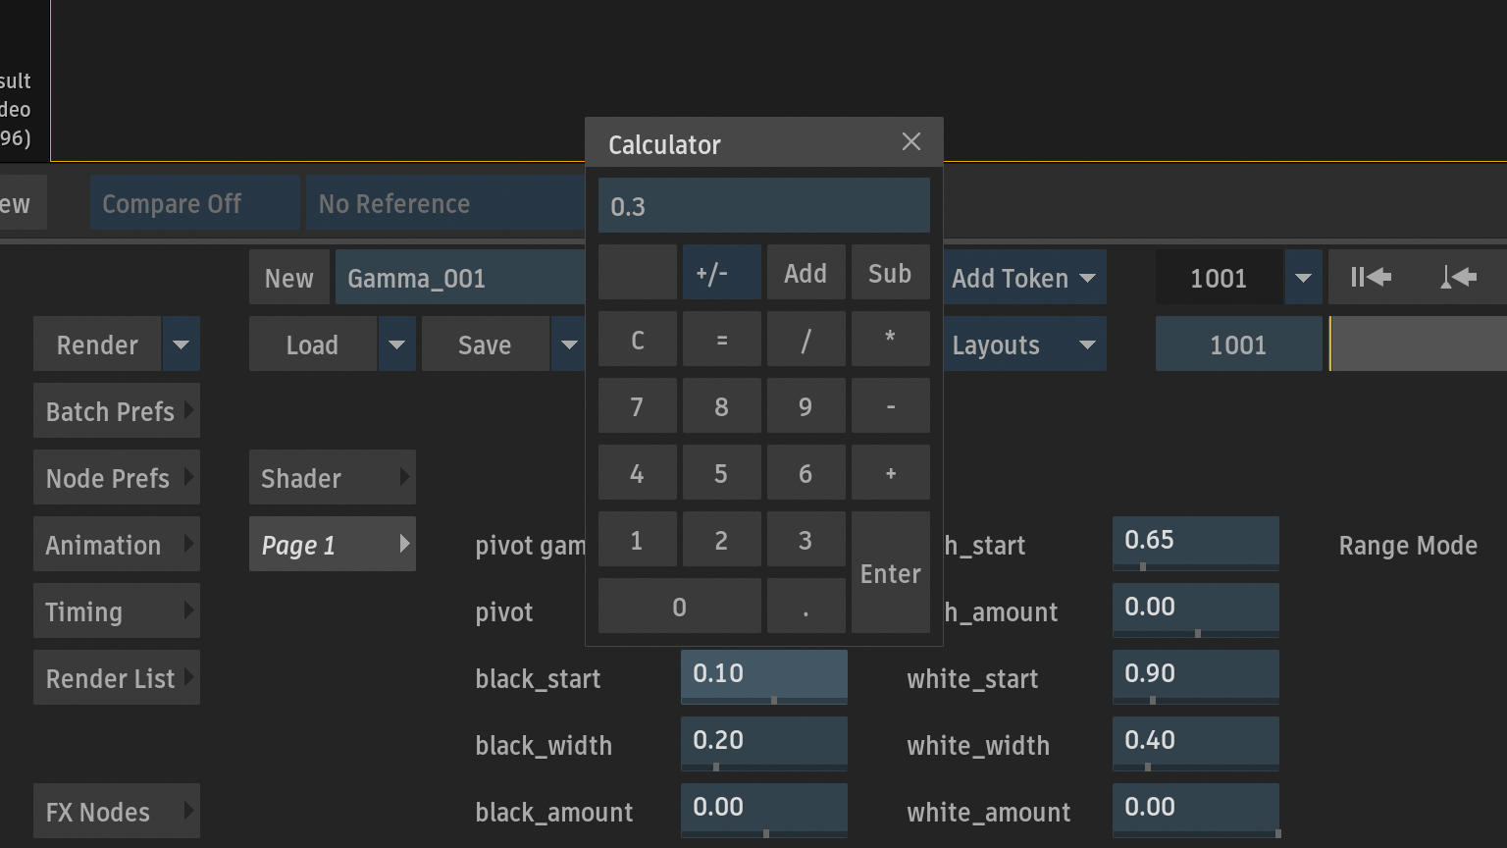
Task: Click calculator digit 7
Action: (x=638, y=405)
